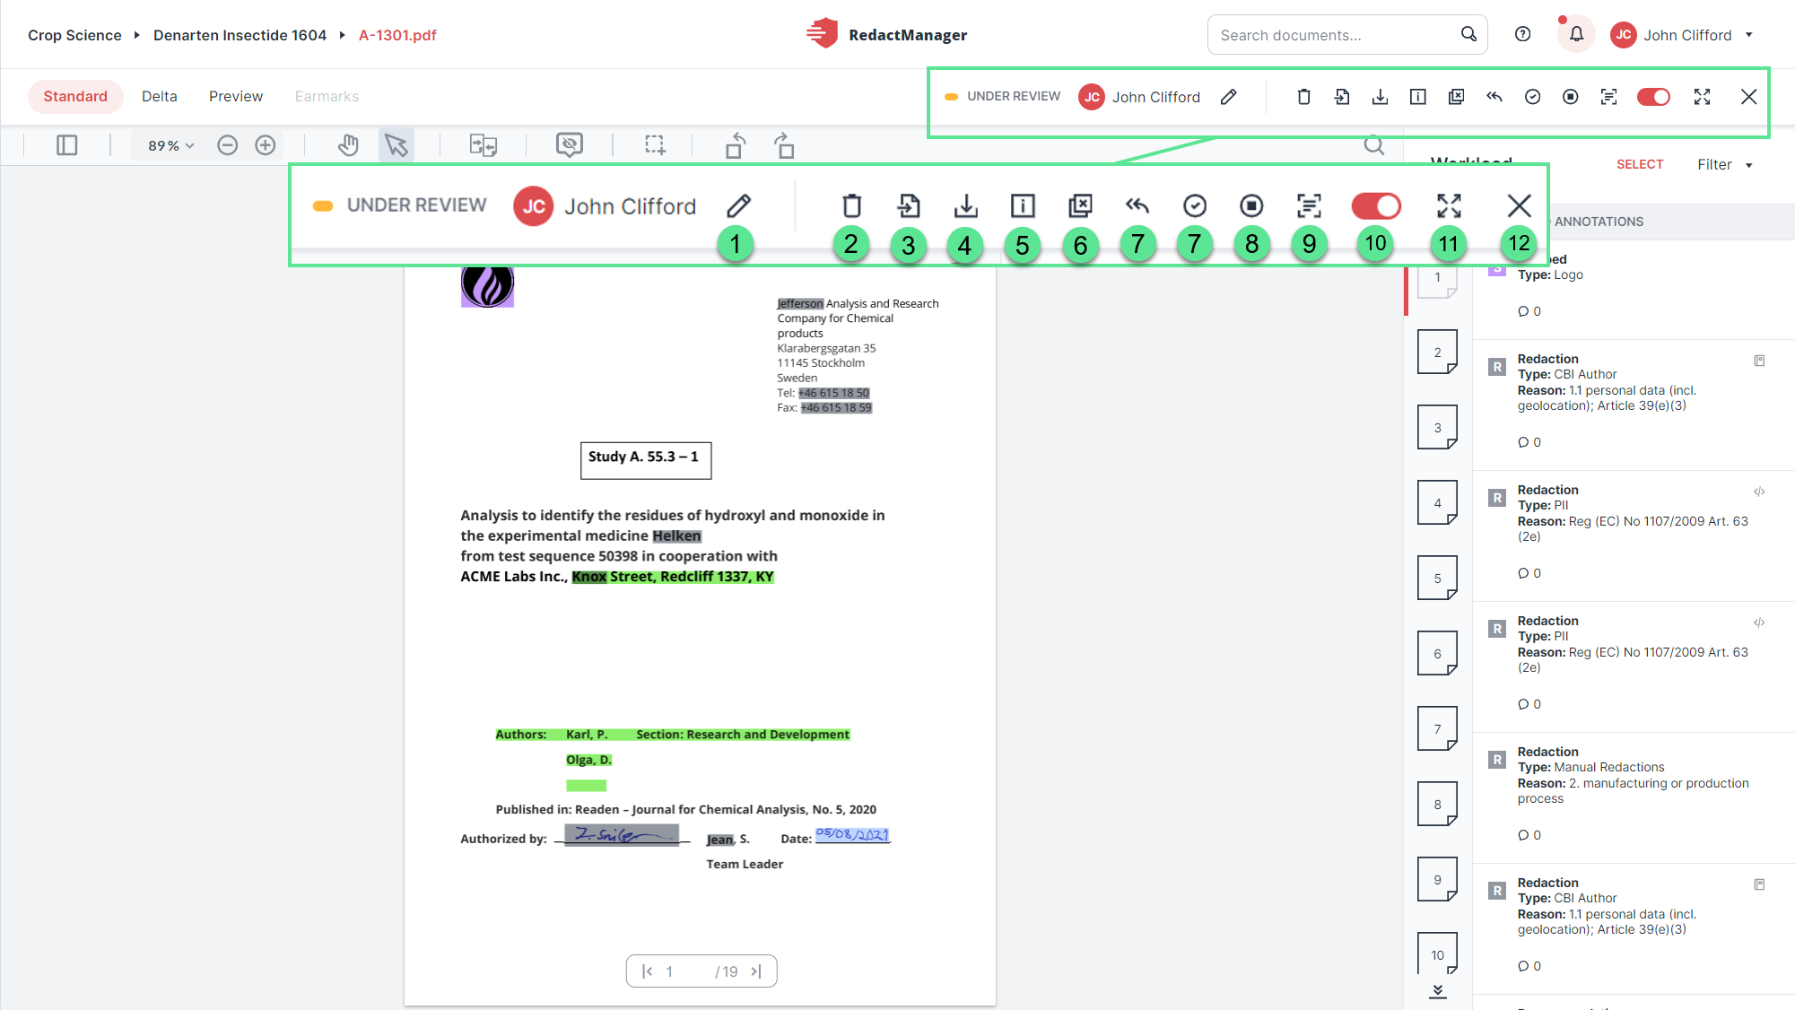Open the 89% zoom level dropdown
The image size is (1795, 1010).
tap(171, 145)
